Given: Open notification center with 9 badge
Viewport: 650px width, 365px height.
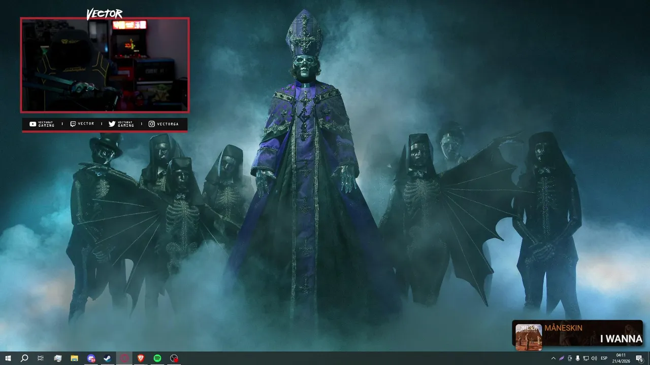Looking at the screenshot, I should pyautogui.click(x=639, y=358).
